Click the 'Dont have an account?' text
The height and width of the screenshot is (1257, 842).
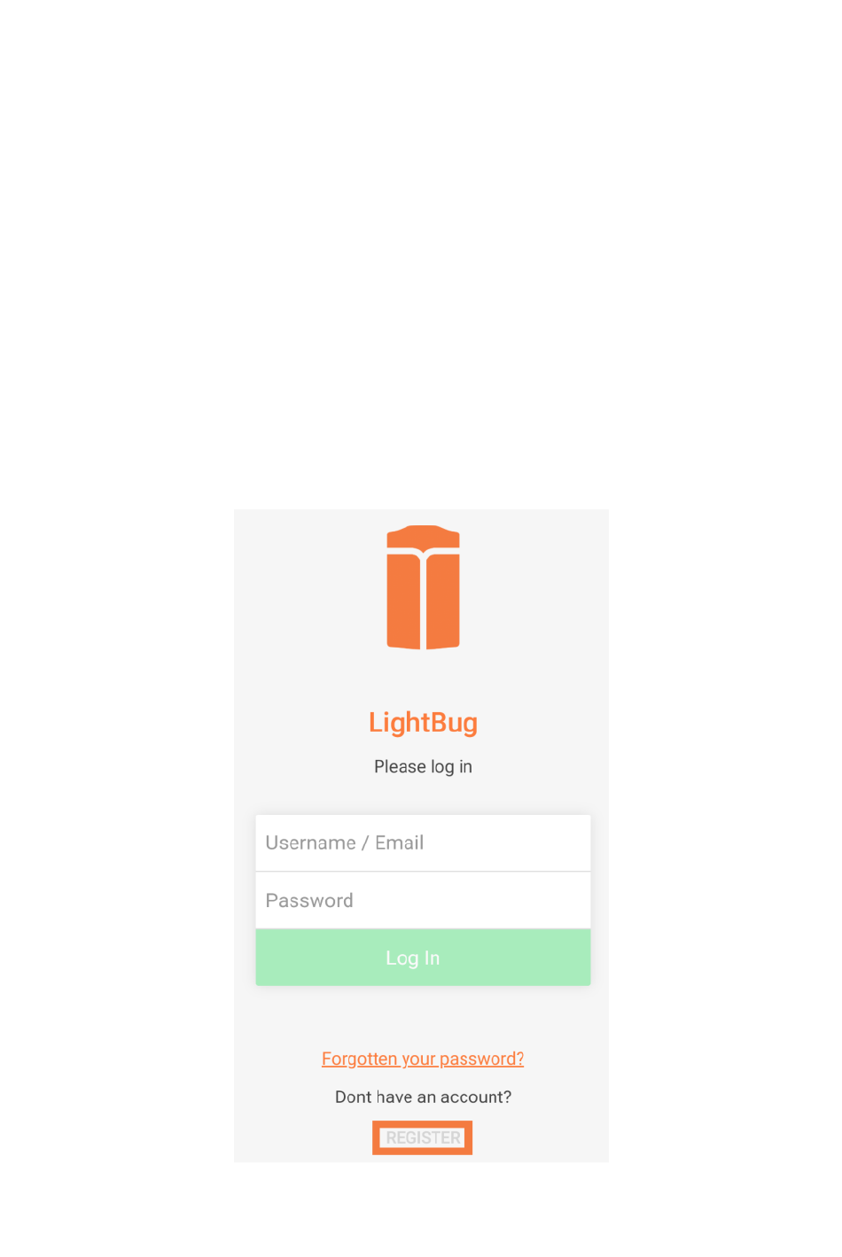point(423,1097)
